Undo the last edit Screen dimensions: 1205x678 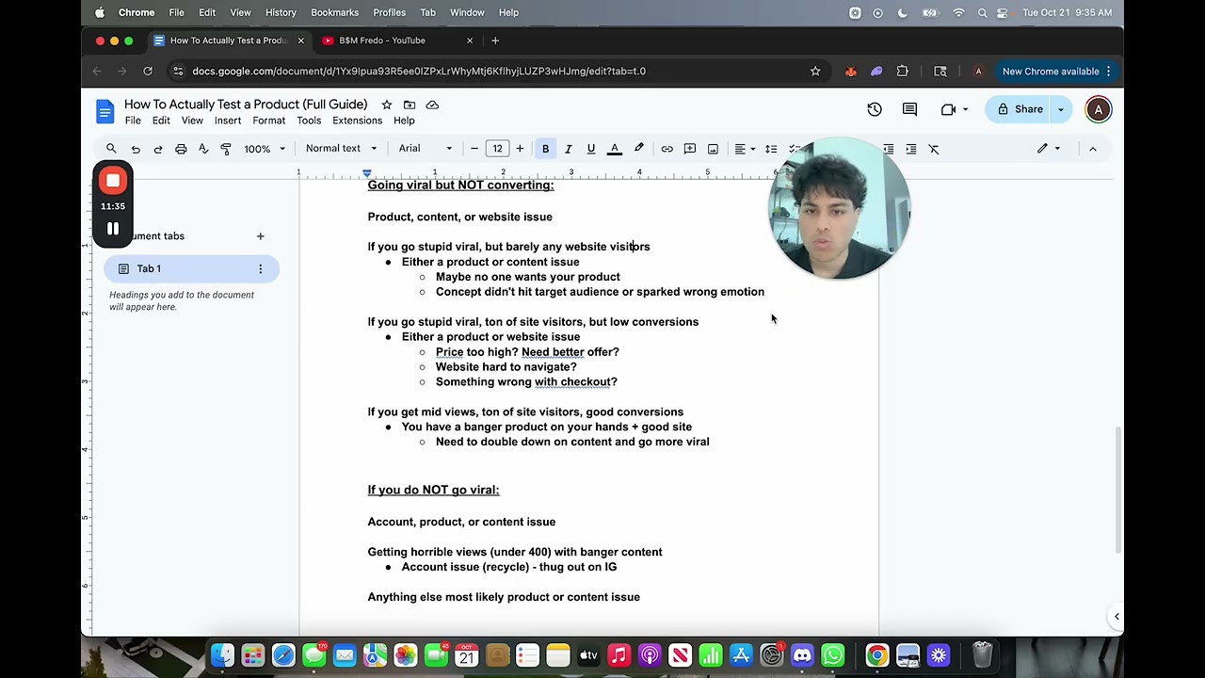(x=136, y=149)
